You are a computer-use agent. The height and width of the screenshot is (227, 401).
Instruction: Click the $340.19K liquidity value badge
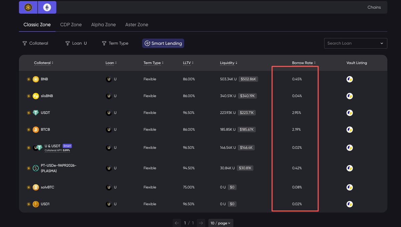(x=247, y=96)
